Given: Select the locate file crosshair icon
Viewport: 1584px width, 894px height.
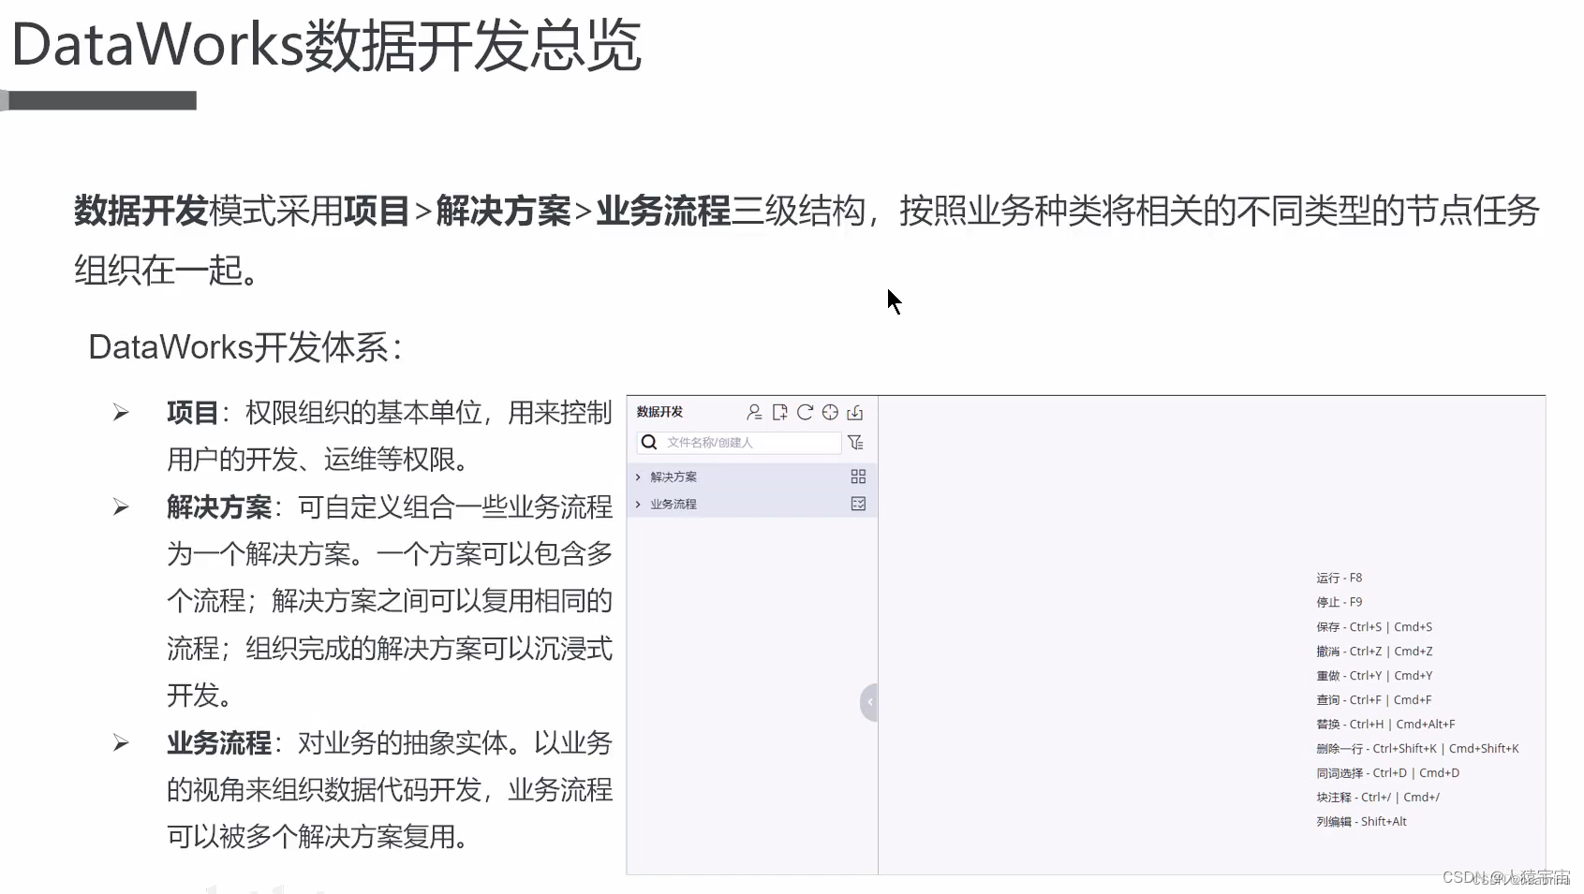Looking at the screenshot, I should pos(830,412).
